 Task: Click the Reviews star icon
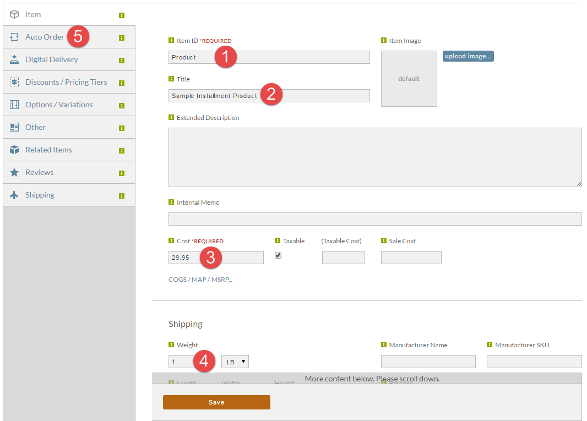pos(14,172)
